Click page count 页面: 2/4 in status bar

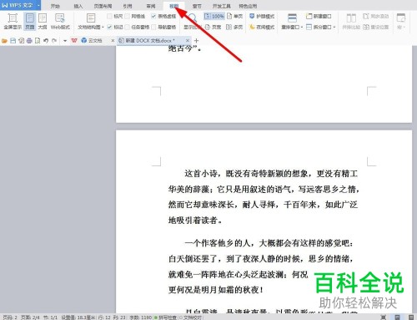tap(30, 317)
